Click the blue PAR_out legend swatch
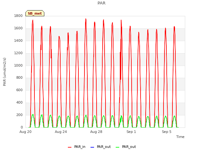The width and height of the screenshot is (204, 153). pyautogui.click(x=92, y=147)
